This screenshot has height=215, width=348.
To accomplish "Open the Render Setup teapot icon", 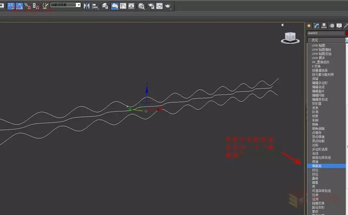I will pos(151,6).
